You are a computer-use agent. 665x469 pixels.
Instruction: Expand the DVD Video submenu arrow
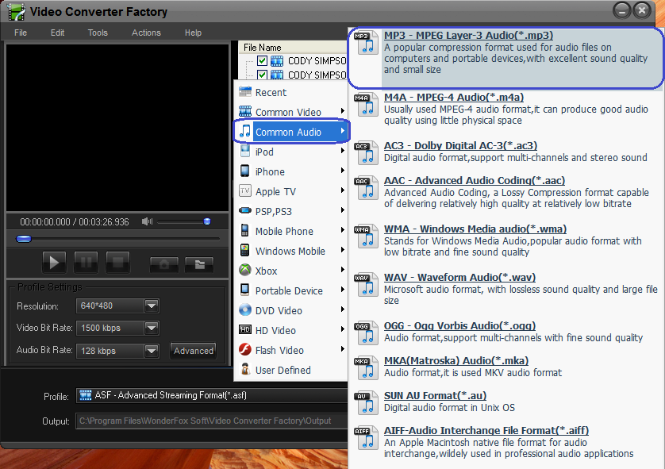(342, 309)
